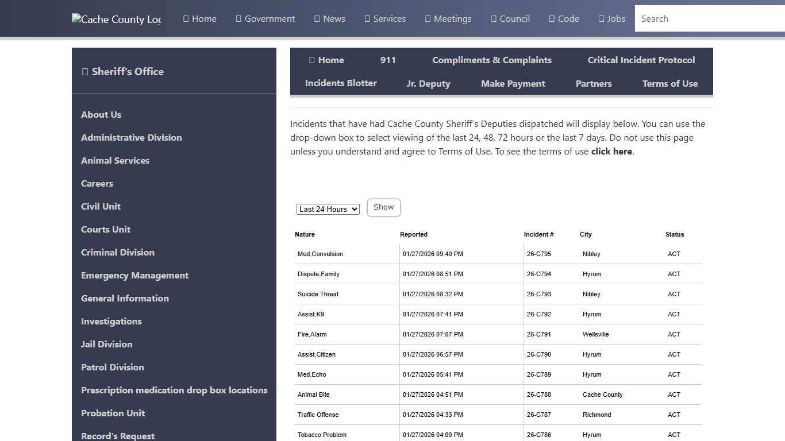This screenshot has width=785, height=441.
Task: Switch to Critical Incident Protocol tab
Action: click(641, 60)
